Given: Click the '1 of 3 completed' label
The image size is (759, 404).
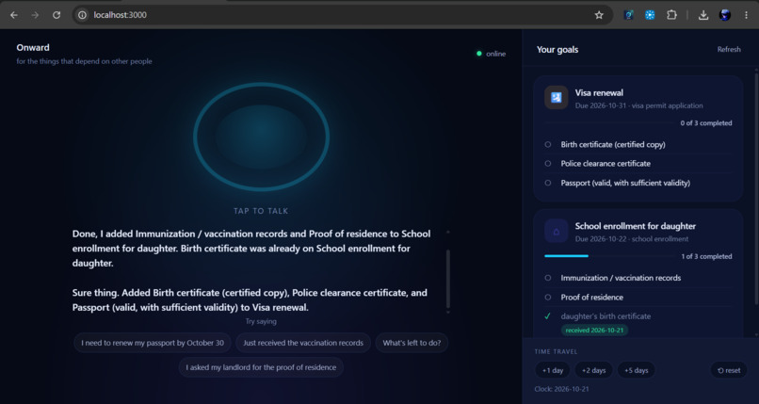Looking at the screenshot, I should coord(706,256).
